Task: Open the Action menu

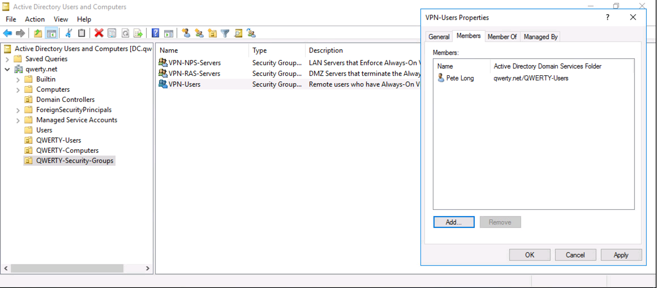Action: [x=35, y=19]
